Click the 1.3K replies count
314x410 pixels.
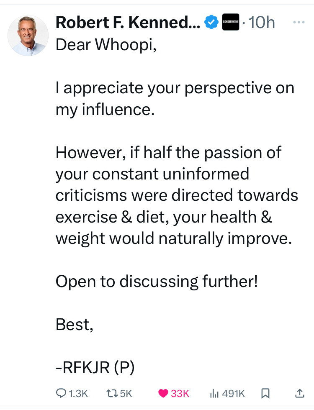click(78, 393)
